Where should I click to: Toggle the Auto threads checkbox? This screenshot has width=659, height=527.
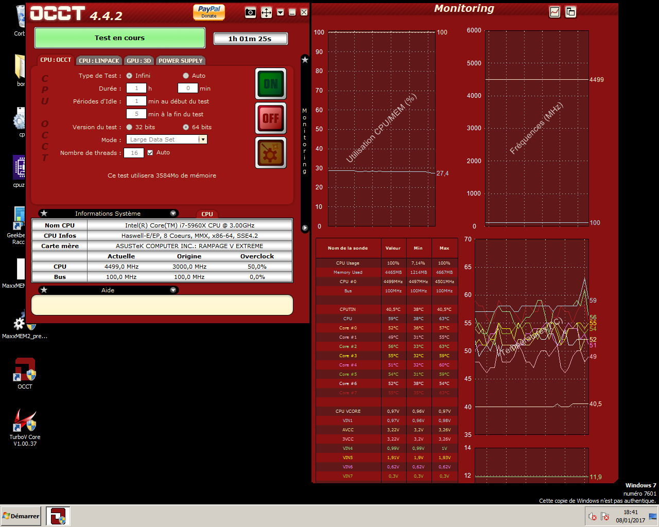[x=150, y=153]
